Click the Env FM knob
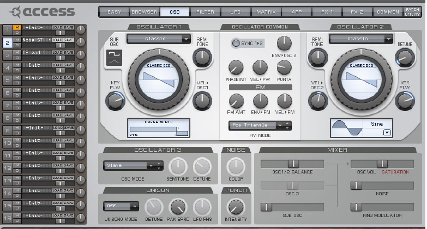 click(x=261, y=101)
